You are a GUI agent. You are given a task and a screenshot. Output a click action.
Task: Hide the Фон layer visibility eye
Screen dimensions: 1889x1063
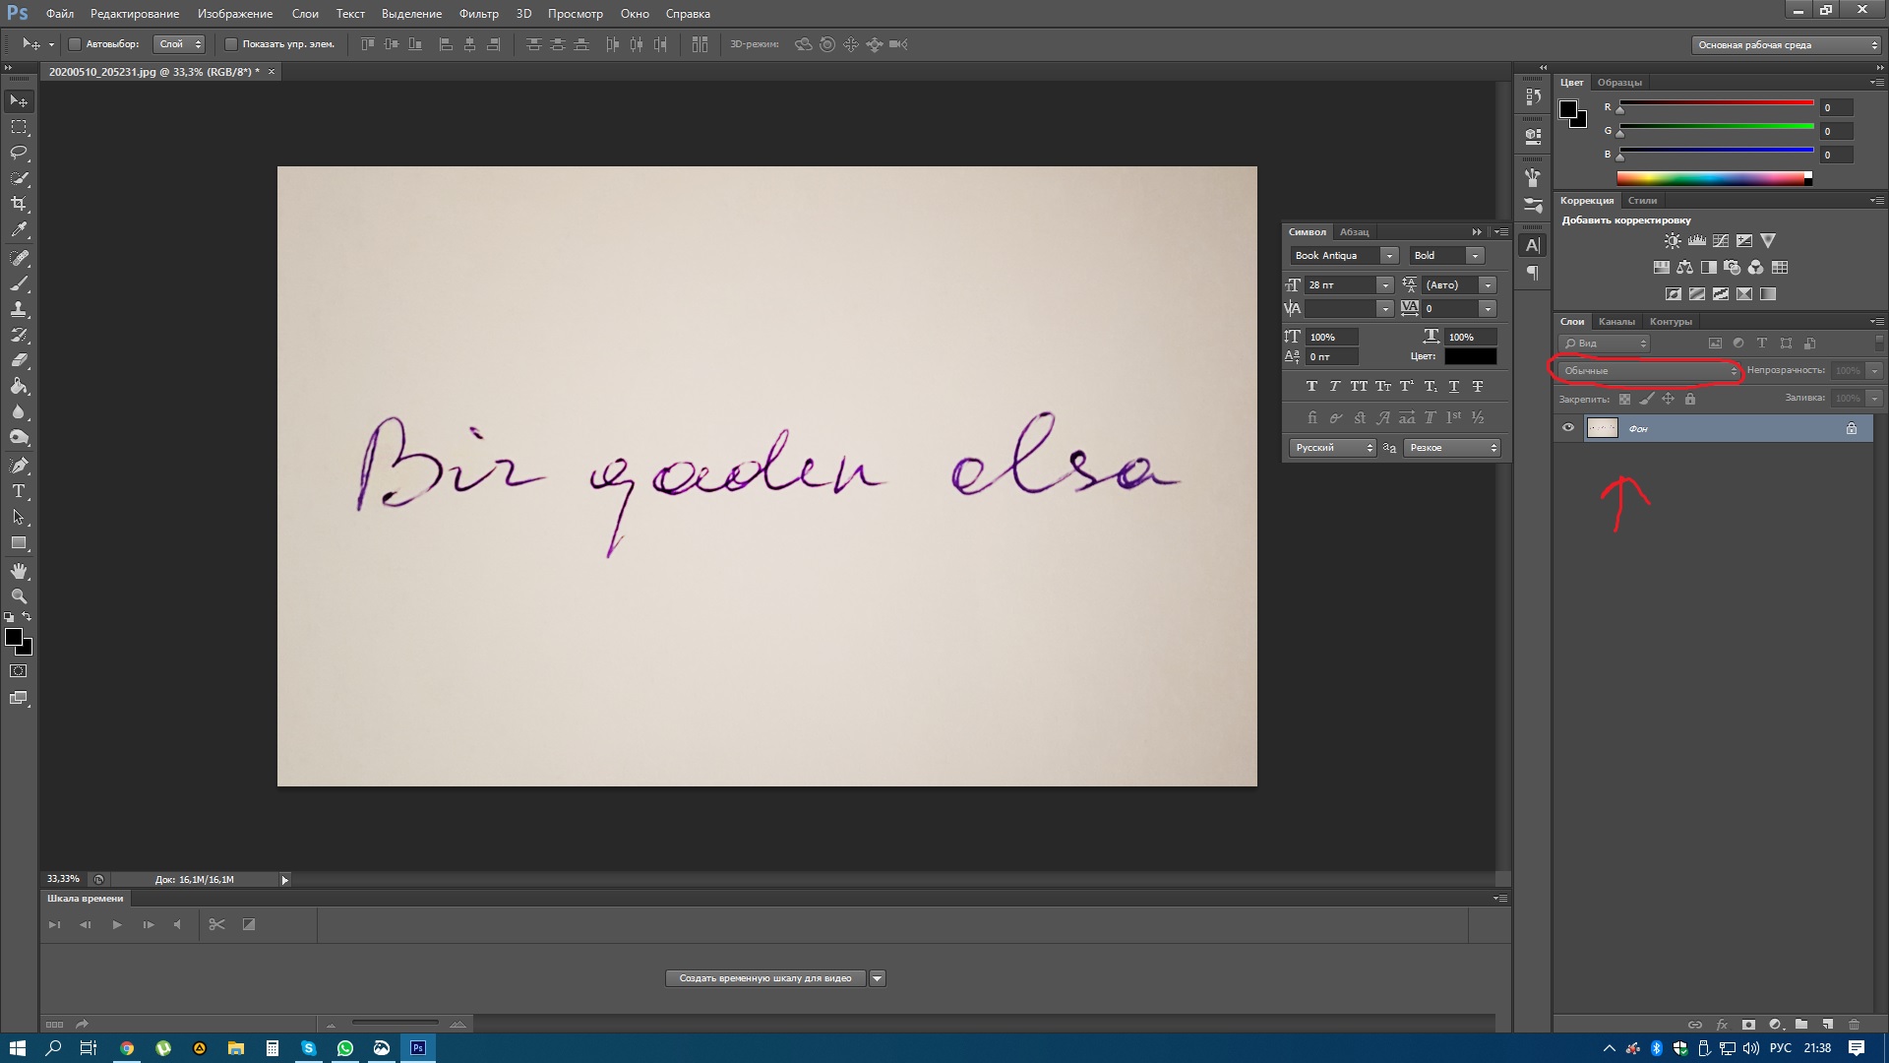(x=1568, y=428)
